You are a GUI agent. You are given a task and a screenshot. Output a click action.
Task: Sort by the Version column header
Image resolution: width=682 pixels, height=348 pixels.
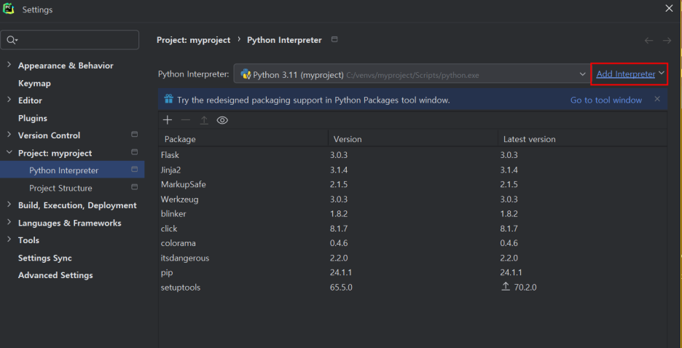click(x=412, y=140)
